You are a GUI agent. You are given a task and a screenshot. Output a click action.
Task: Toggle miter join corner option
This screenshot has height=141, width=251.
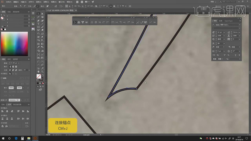click(10, 70)
